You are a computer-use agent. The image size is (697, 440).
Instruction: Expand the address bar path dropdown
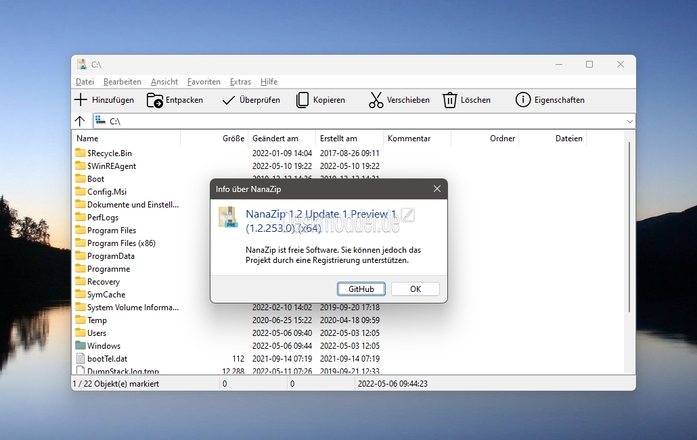629,121
